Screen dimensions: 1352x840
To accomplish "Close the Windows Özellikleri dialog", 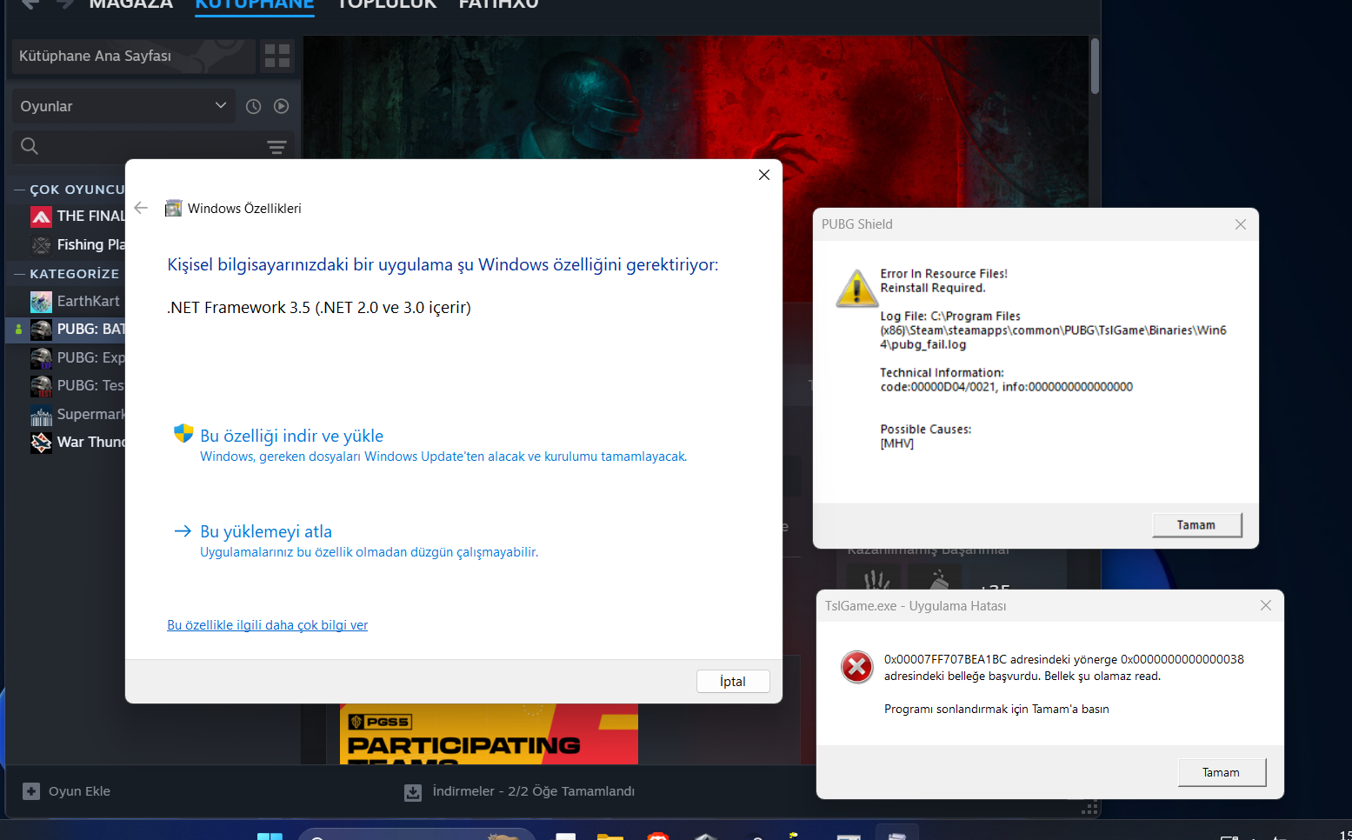I will coord(764,175).
